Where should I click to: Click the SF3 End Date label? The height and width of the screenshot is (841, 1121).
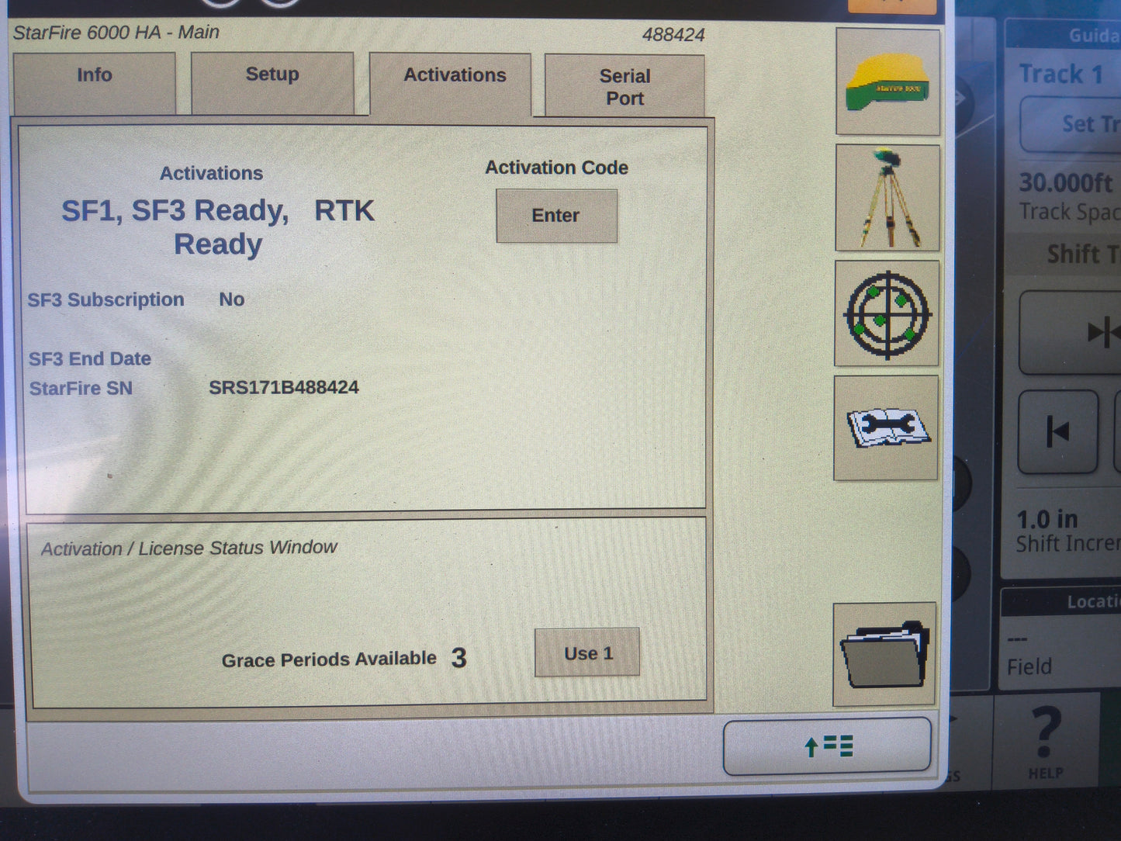(x=90, y=358)
